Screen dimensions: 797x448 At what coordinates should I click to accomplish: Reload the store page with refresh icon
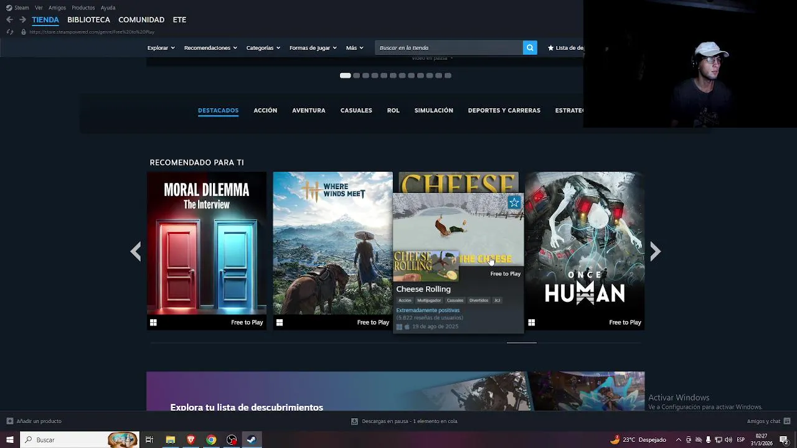pos(9,32)
